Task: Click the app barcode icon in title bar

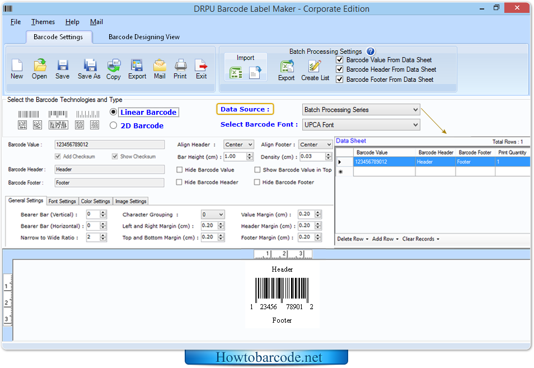Action: coord(8,8)
